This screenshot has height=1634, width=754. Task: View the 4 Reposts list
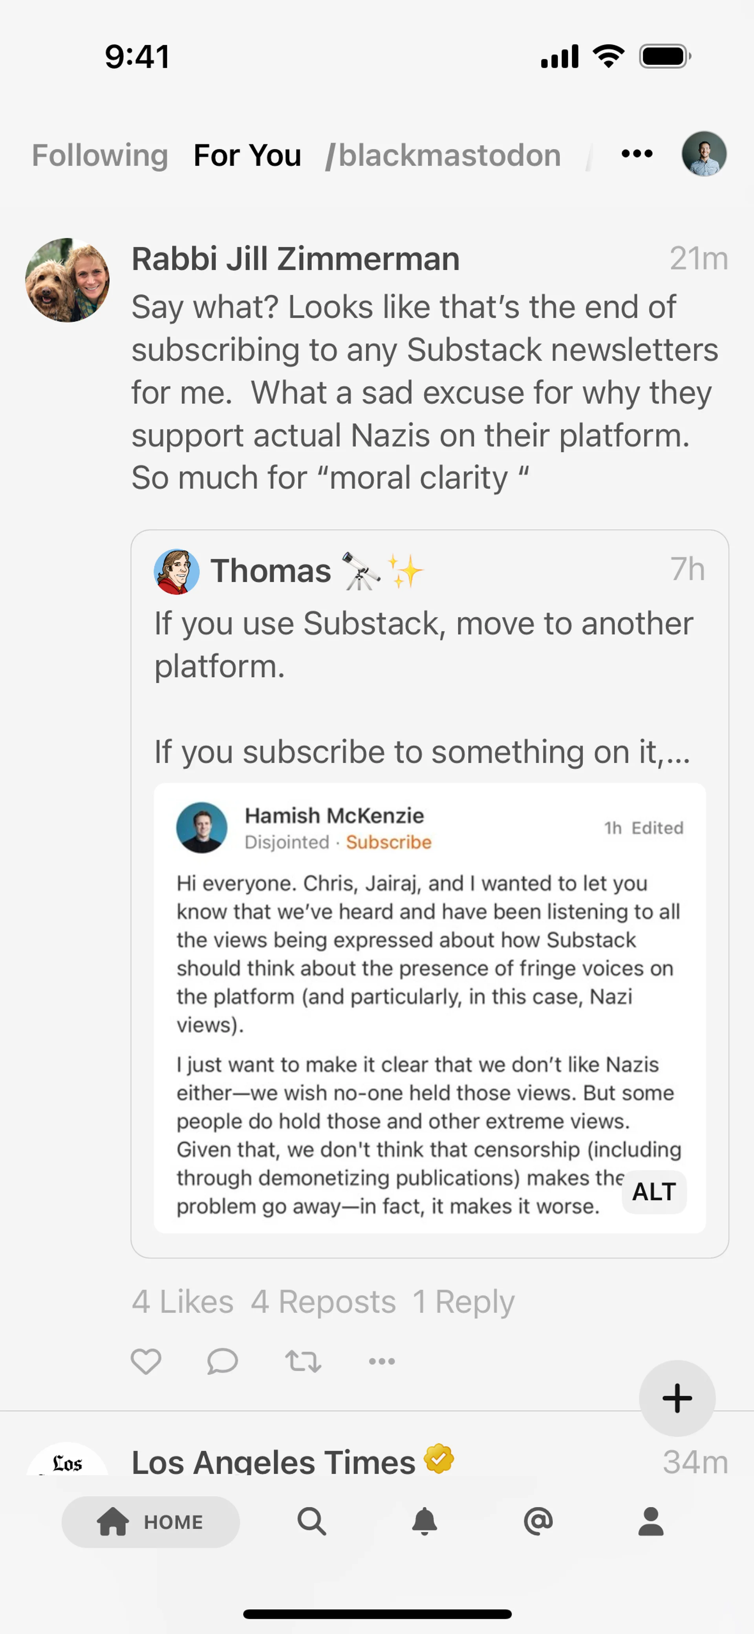323,1302
